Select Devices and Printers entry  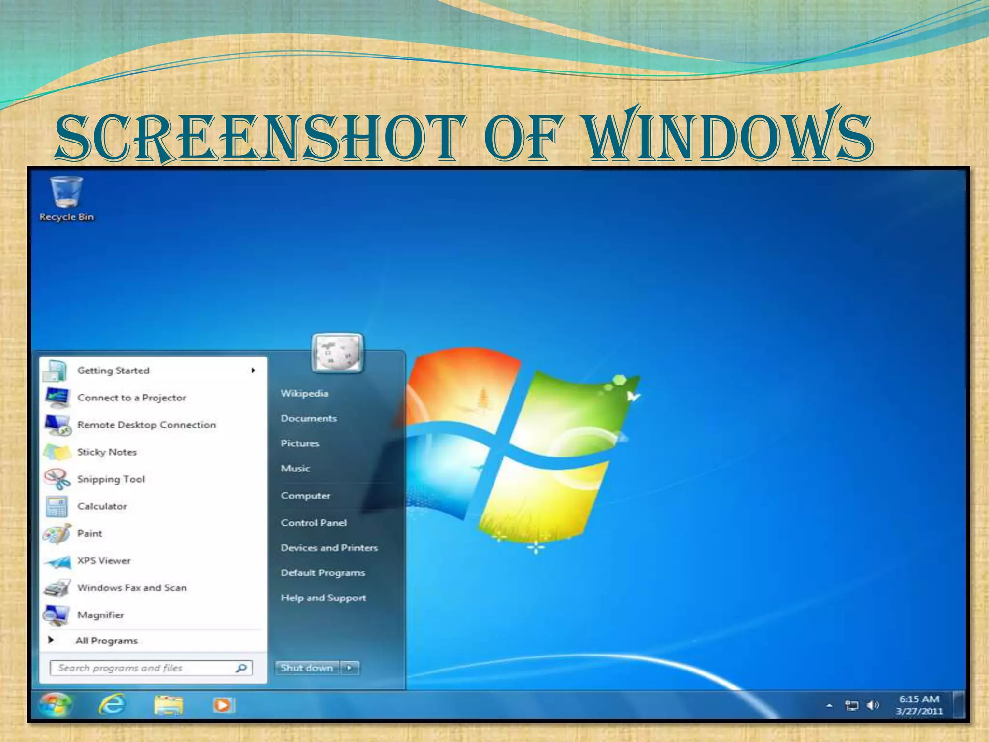pyautogui.click(x=329, y=548)
